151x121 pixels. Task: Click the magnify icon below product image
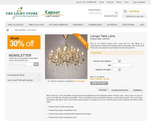tap(49, 81)
